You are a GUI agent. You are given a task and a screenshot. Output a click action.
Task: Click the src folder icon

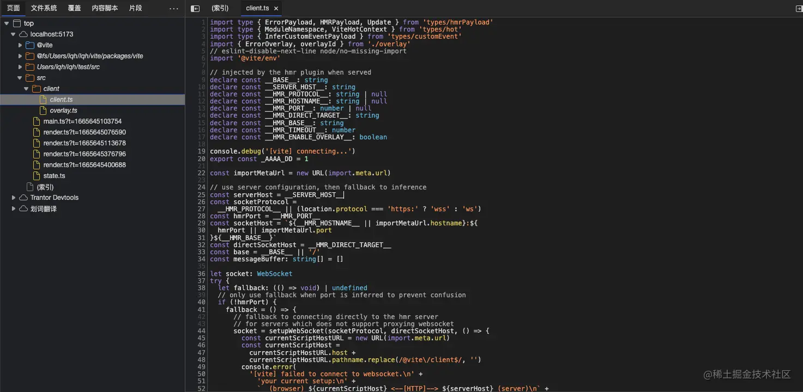click(30, 78)
